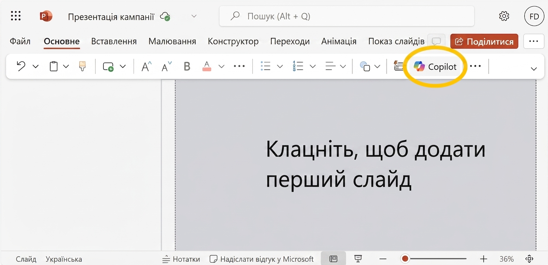548x265 pixels.
Task: Change Українська proofing language
Action: 64,259
